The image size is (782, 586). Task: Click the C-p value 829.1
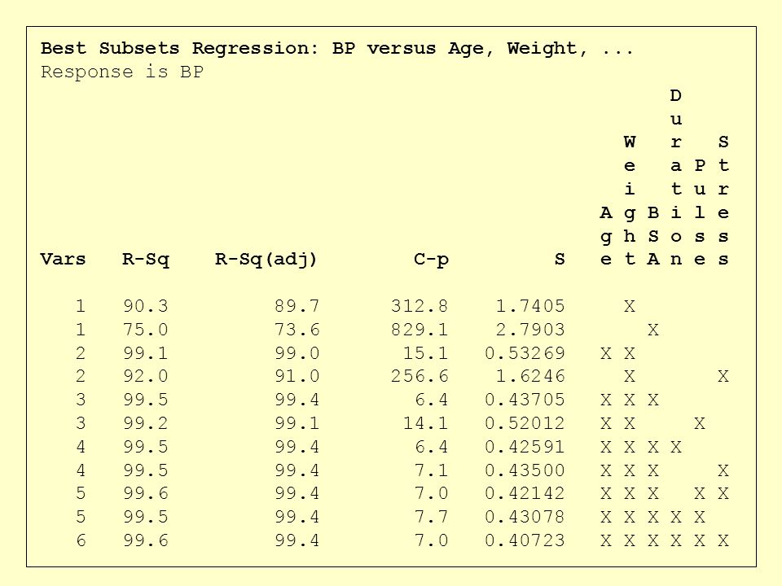coord(420,330)
